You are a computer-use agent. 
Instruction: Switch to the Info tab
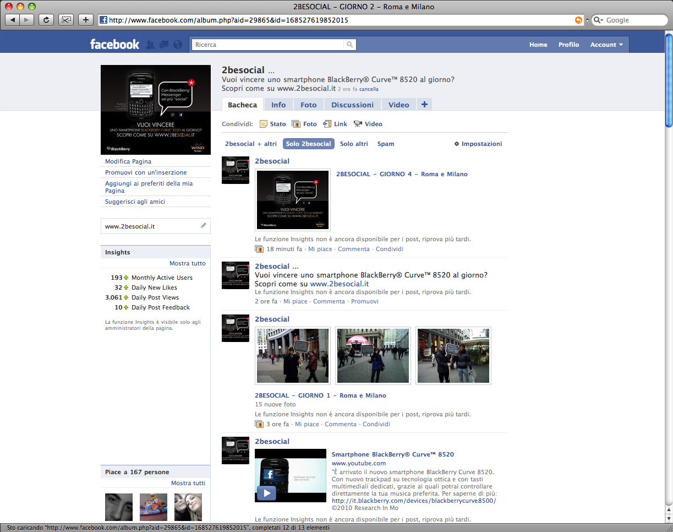click(278, 105)
